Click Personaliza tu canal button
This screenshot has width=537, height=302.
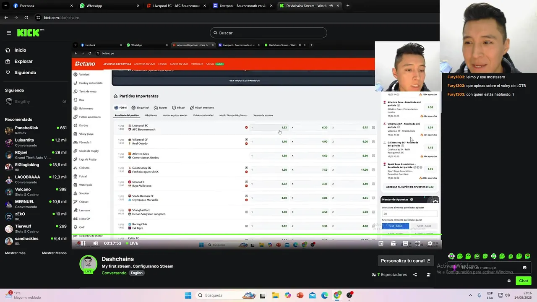(405, 260)
